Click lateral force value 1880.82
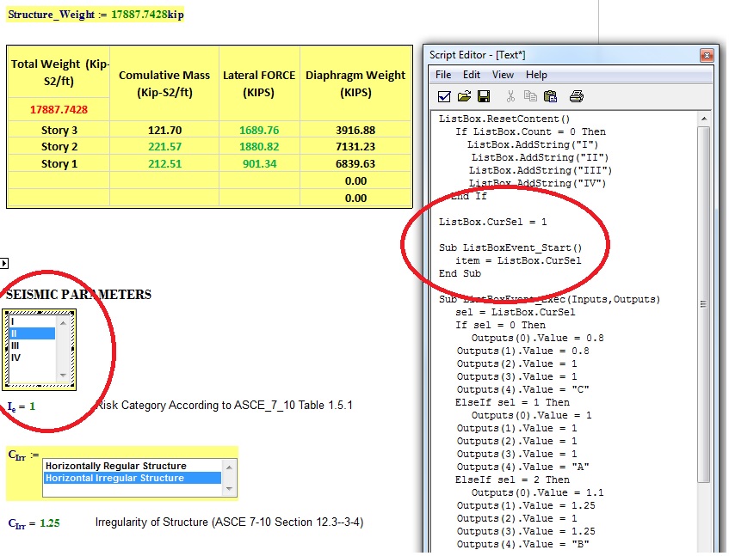 (259, 147)
